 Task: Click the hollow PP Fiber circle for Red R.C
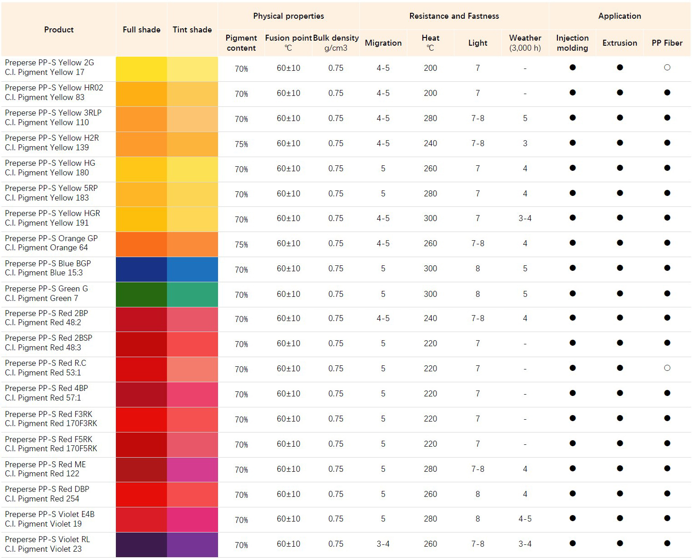click(x=667, y=368)
